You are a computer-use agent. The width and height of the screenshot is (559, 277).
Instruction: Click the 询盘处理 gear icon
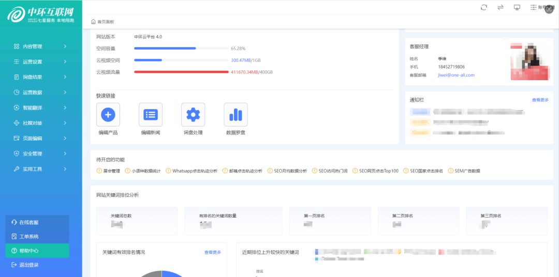pos(193,115)
